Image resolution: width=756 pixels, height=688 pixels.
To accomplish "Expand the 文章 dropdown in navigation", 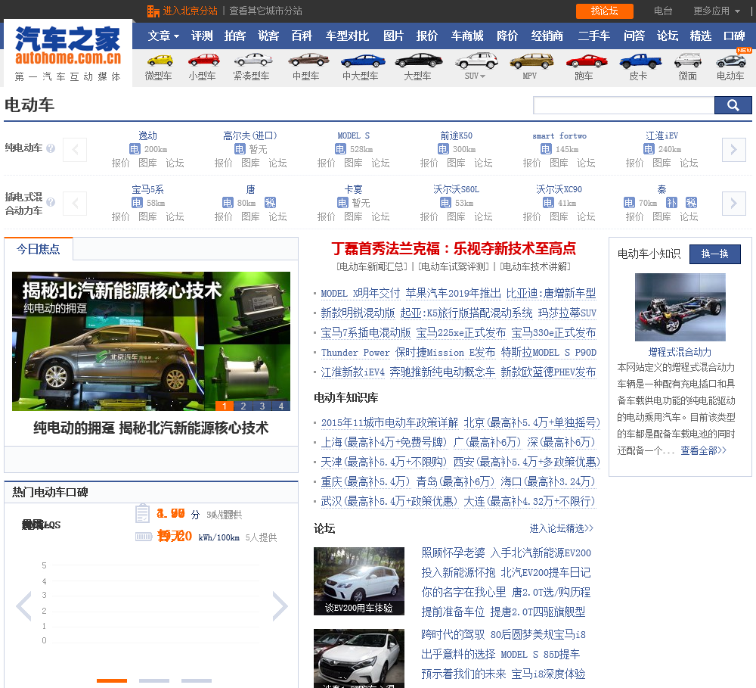I will (x=163, y=36).
